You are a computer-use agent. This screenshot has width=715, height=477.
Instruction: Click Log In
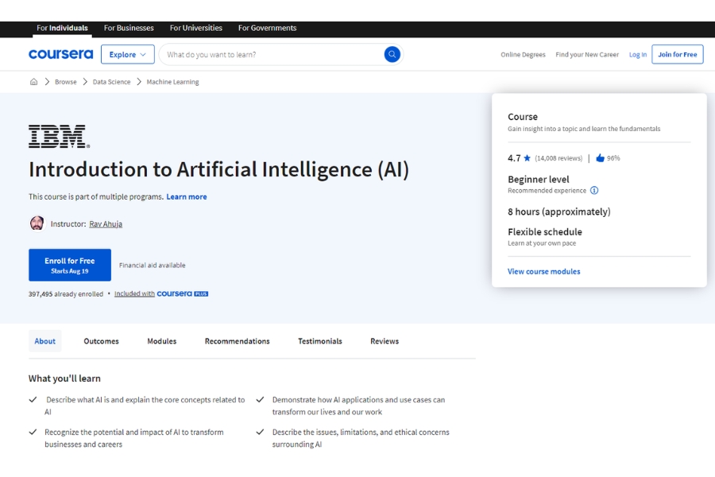tap(637, 54)
